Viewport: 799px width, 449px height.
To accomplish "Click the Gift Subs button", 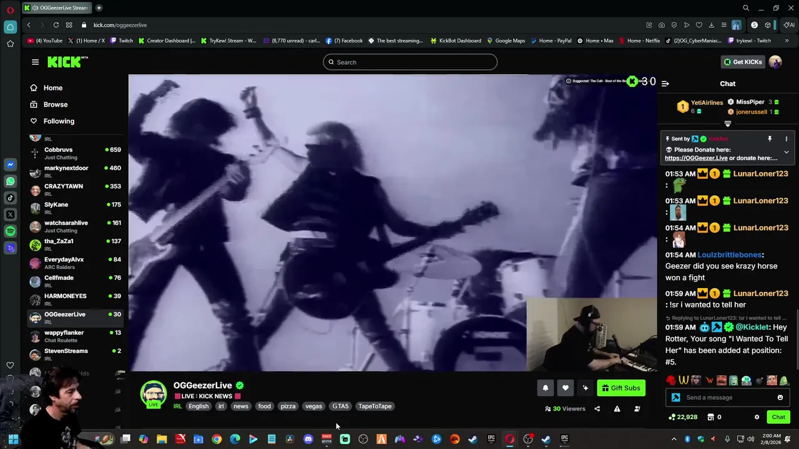I will coord(621,388).
